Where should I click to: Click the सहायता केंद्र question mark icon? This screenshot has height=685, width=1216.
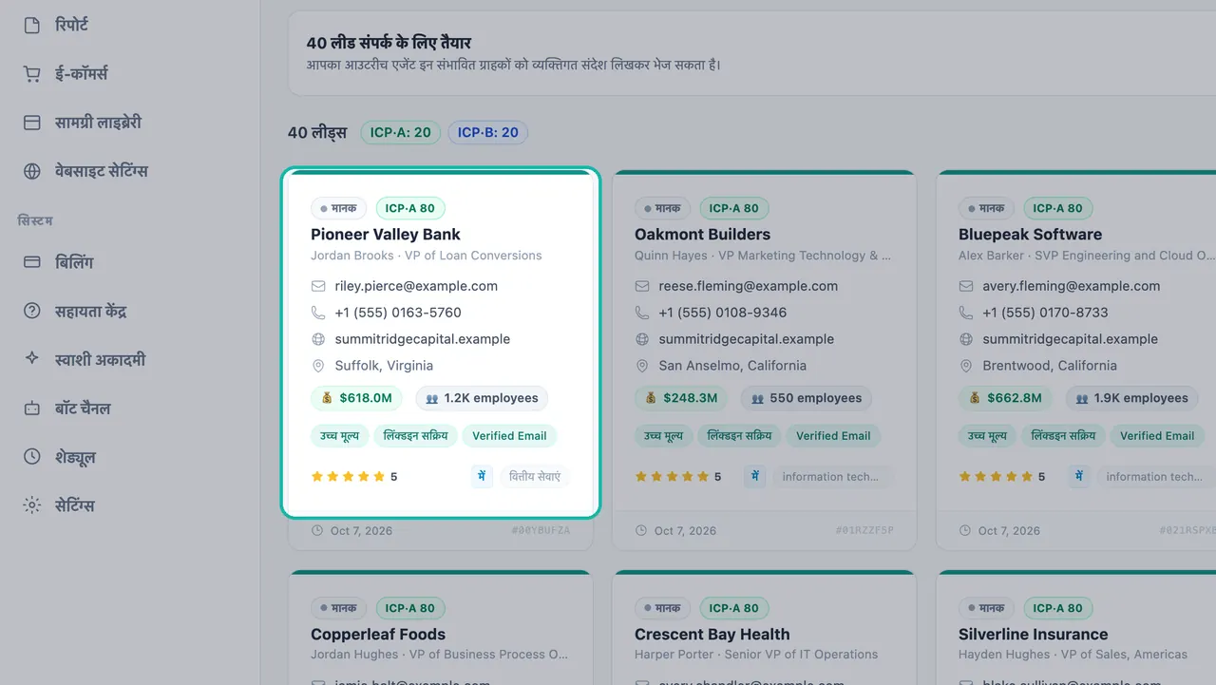(x=32, y=311)
